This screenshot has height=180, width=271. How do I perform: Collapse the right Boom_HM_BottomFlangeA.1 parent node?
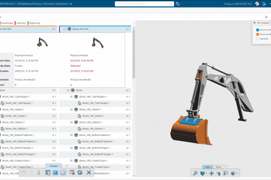[x=71, y=148]
